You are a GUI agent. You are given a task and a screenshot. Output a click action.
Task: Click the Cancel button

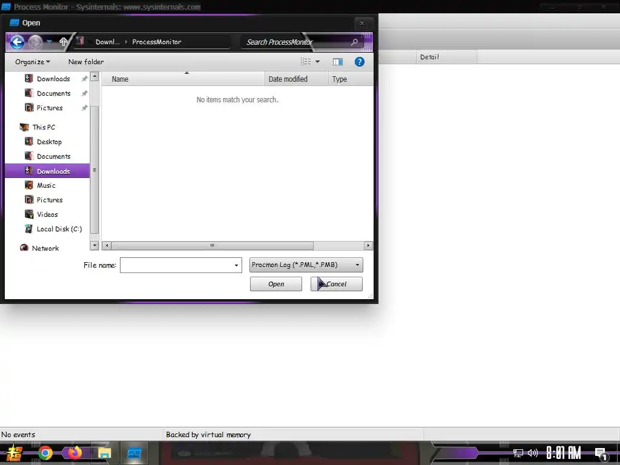tap(337, 284)
